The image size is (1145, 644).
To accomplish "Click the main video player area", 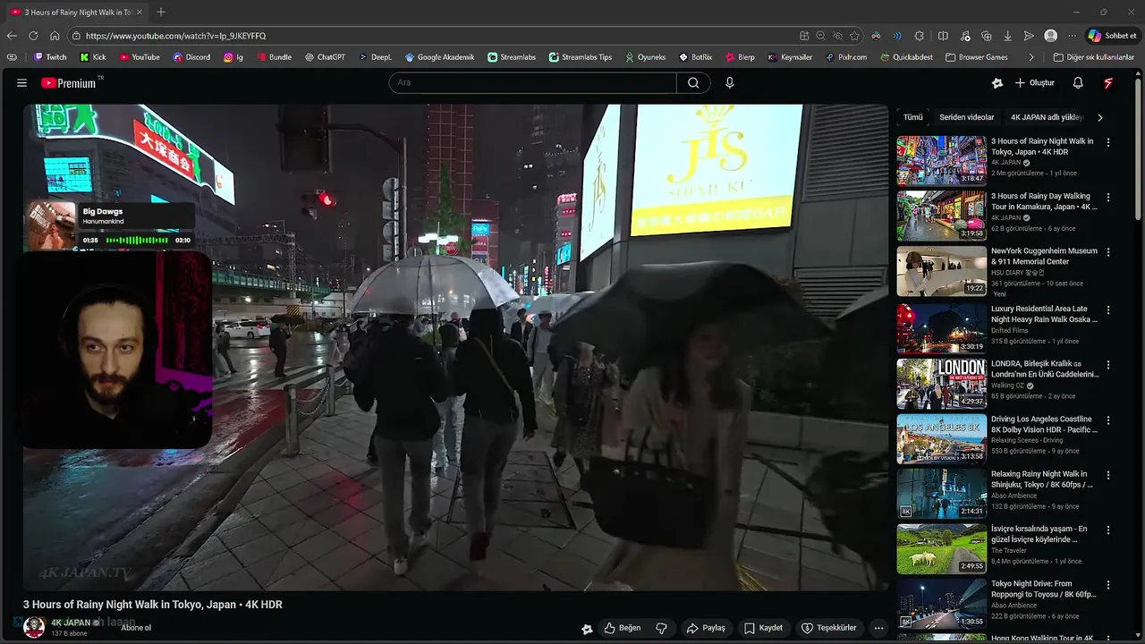I will coord(455,347).
